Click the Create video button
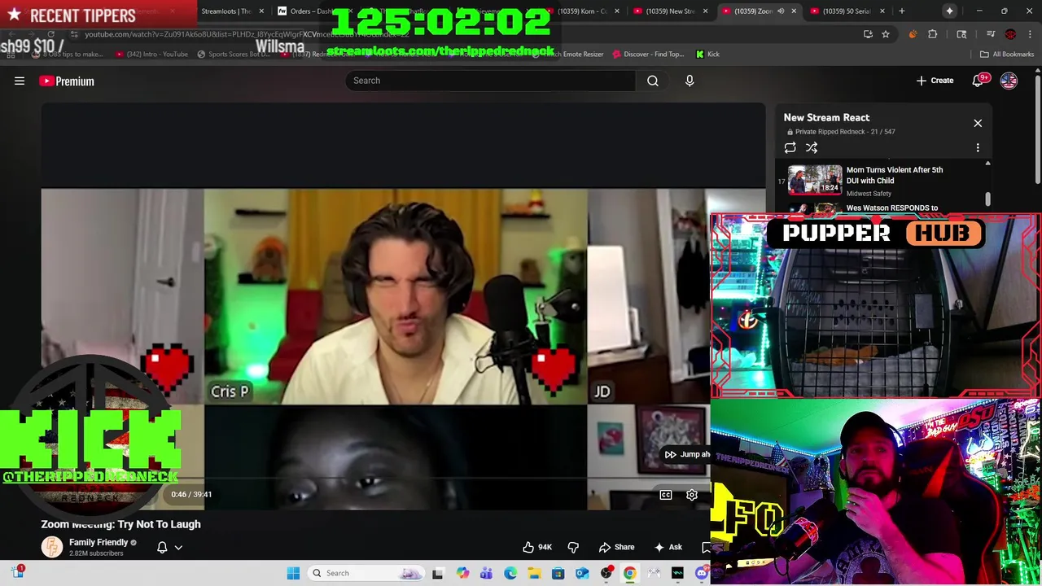This screenshot has width=1042, height=586. [935, 81]
